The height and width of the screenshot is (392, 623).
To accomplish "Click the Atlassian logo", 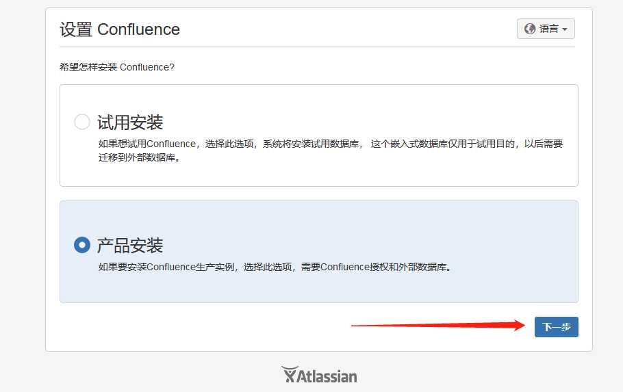I will (x=319, y=374).
